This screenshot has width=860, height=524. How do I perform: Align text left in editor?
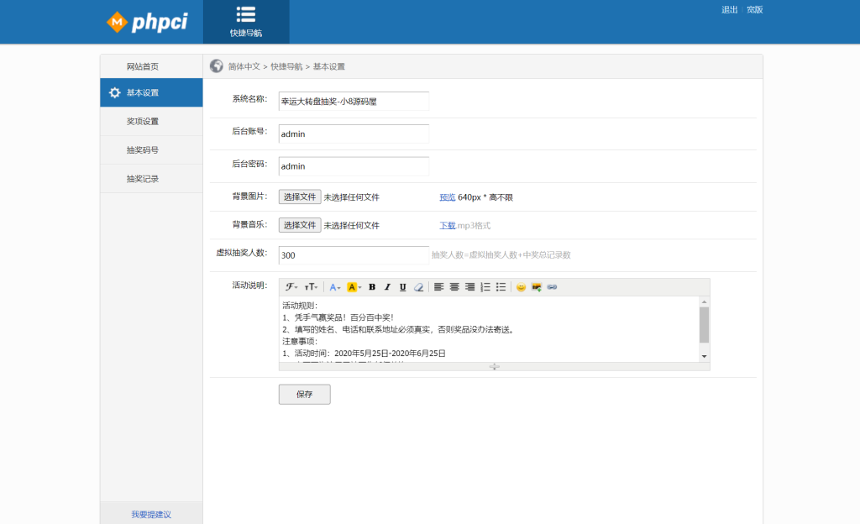(x=438, y=287)
